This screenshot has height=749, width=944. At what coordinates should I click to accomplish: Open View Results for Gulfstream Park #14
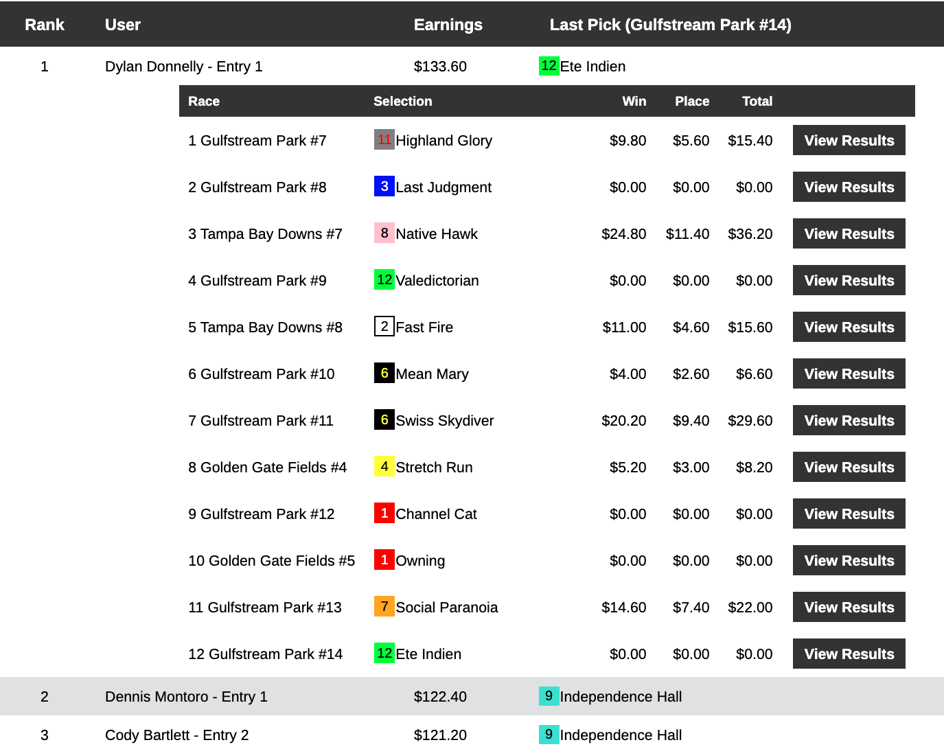coord(849,654)
